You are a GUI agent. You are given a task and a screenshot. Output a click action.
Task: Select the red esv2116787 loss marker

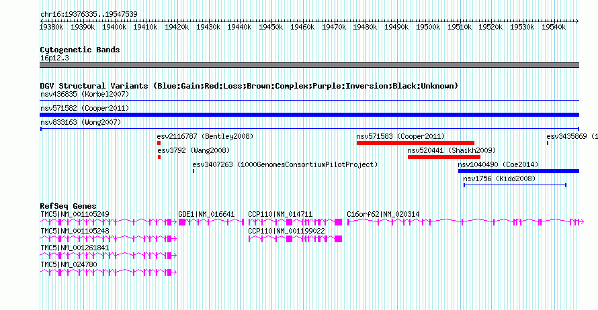[159, 143]
